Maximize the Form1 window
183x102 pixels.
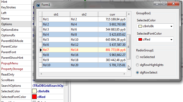pyautogui.click(x=164, y=4)
